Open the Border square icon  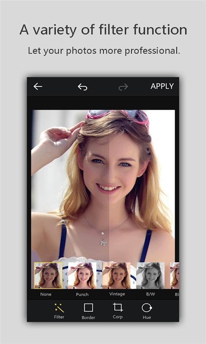tap(88, 307)
